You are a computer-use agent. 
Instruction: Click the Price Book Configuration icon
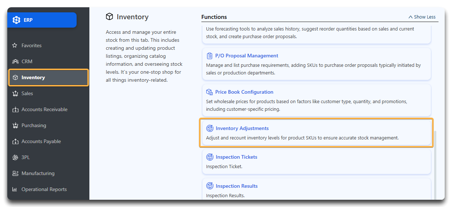[209, 92]
